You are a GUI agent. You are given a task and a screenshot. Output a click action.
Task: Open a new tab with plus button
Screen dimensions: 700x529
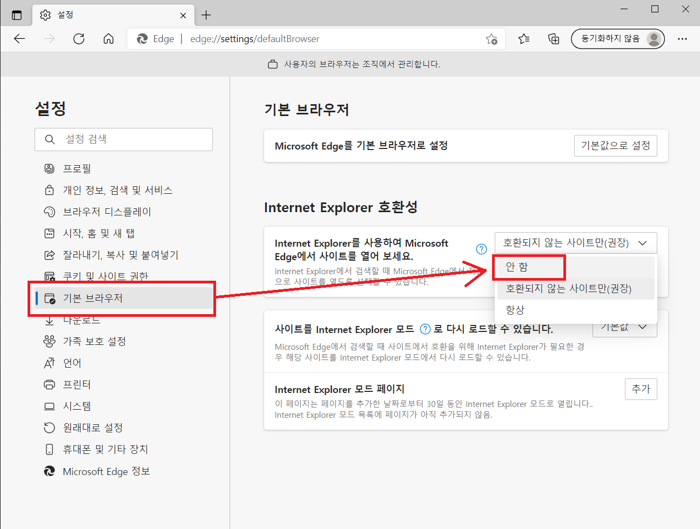206,15
